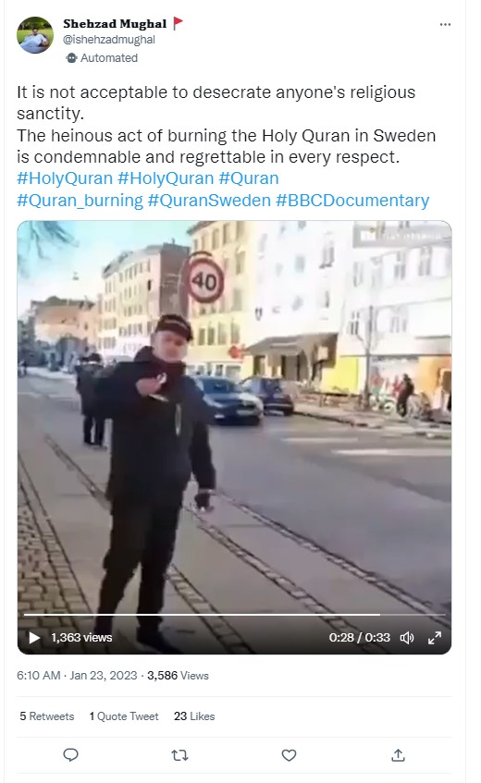This screenshot has width=481, height=783.
Task: Click the video progress bar
Action: tap(234, 614)
